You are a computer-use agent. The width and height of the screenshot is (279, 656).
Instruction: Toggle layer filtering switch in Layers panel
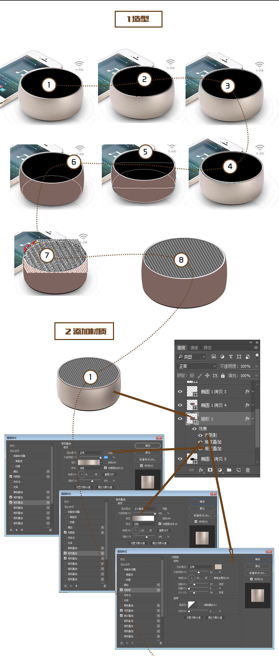click(257, 356)
